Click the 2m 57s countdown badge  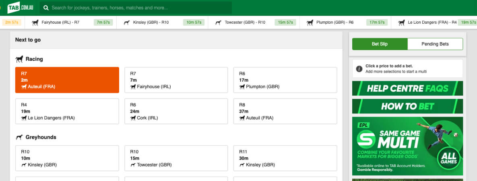(x=12, y=23)
